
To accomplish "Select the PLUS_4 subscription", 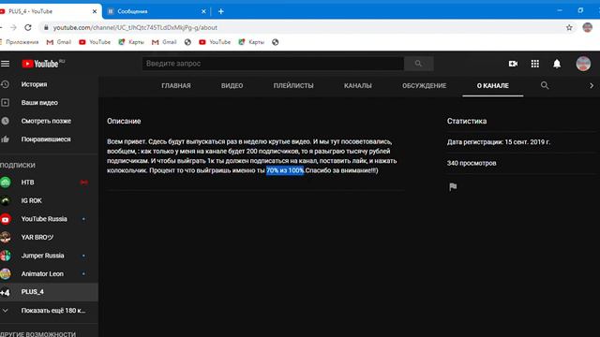I will [x=49, y=292].
